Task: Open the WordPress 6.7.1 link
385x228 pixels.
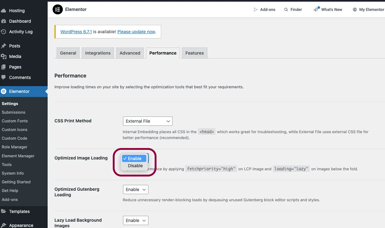Action: click(x=76, y=32)
